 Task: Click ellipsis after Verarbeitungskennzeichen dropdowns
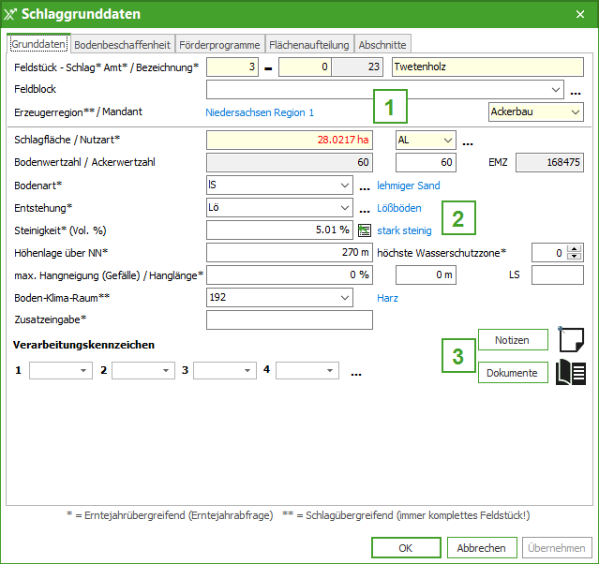(356, 372)
